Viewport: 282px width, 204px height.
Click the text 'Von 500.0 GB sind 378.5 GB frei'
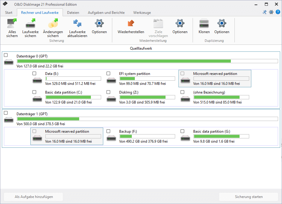click(41, 124)
